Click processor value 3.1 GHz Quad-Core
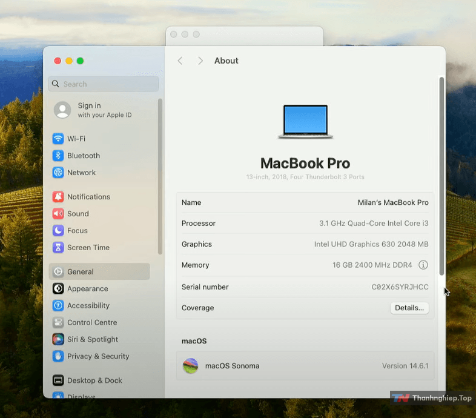Screen dimensions: 476x418 coord(374,224)
